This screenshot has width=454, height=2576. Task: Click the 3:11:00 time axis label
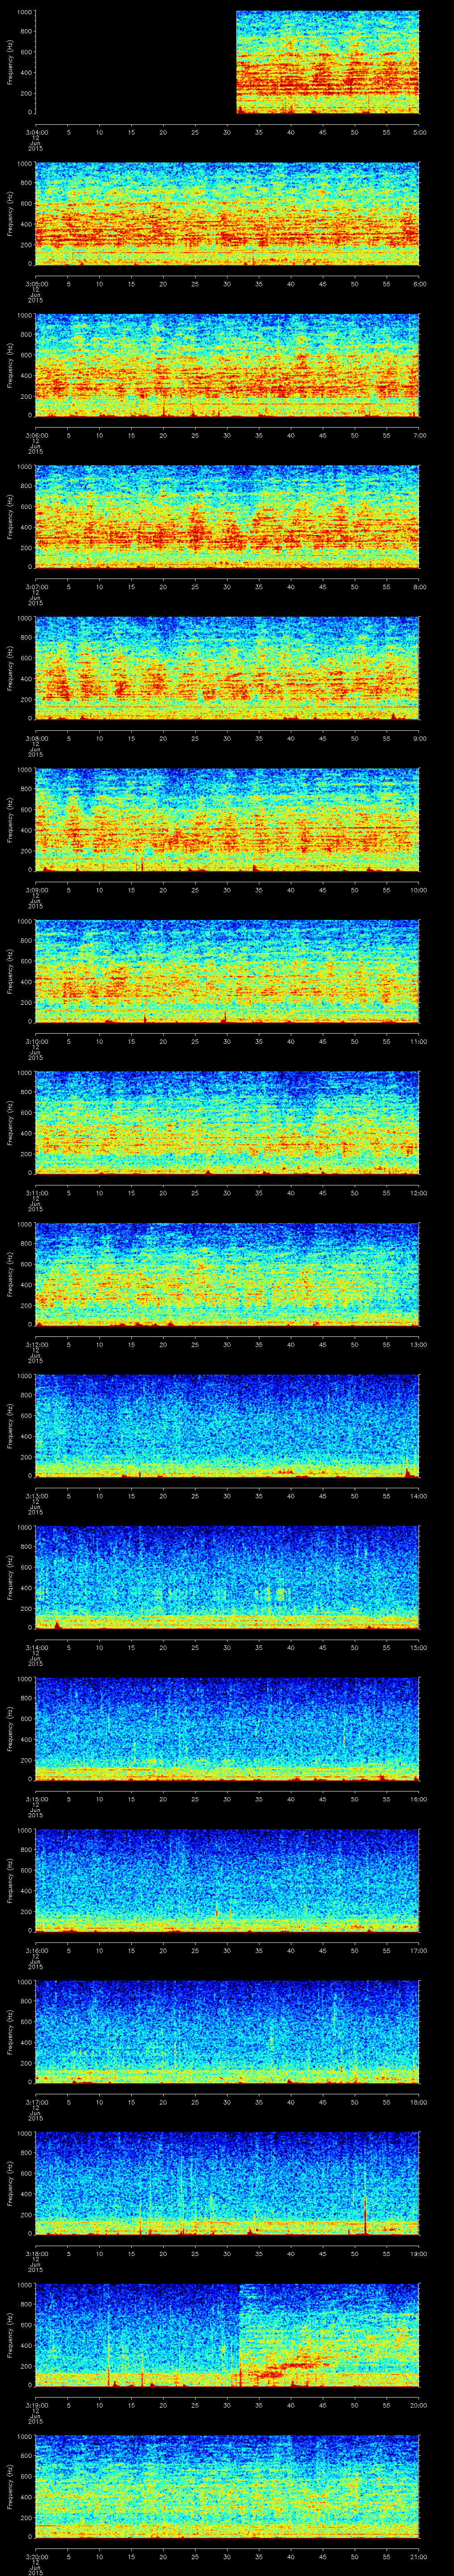[35, 1193]
